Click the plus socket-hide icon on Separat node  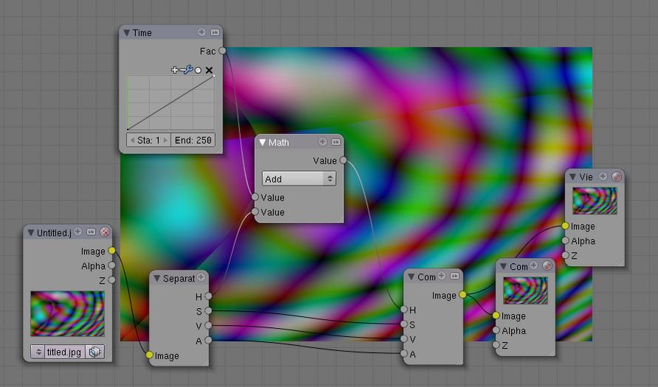202,277
